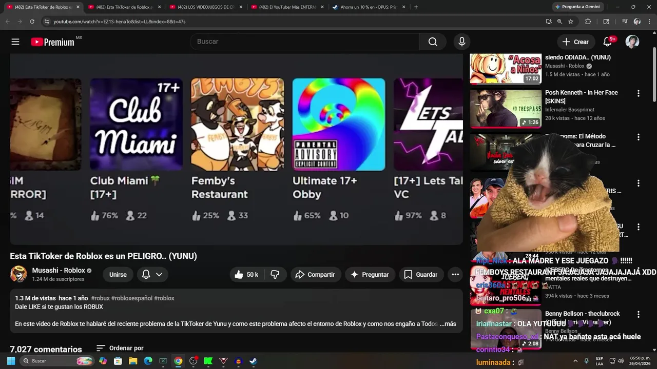Open ESP LAA language switcher
This screenshot has width=657, height=369.
(600, 361)
